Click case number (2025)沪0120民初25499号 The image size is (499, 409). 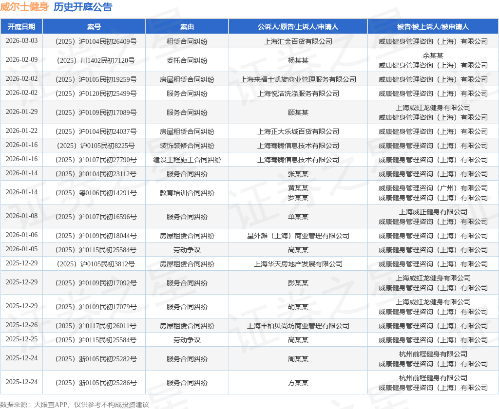click(96, 93)
